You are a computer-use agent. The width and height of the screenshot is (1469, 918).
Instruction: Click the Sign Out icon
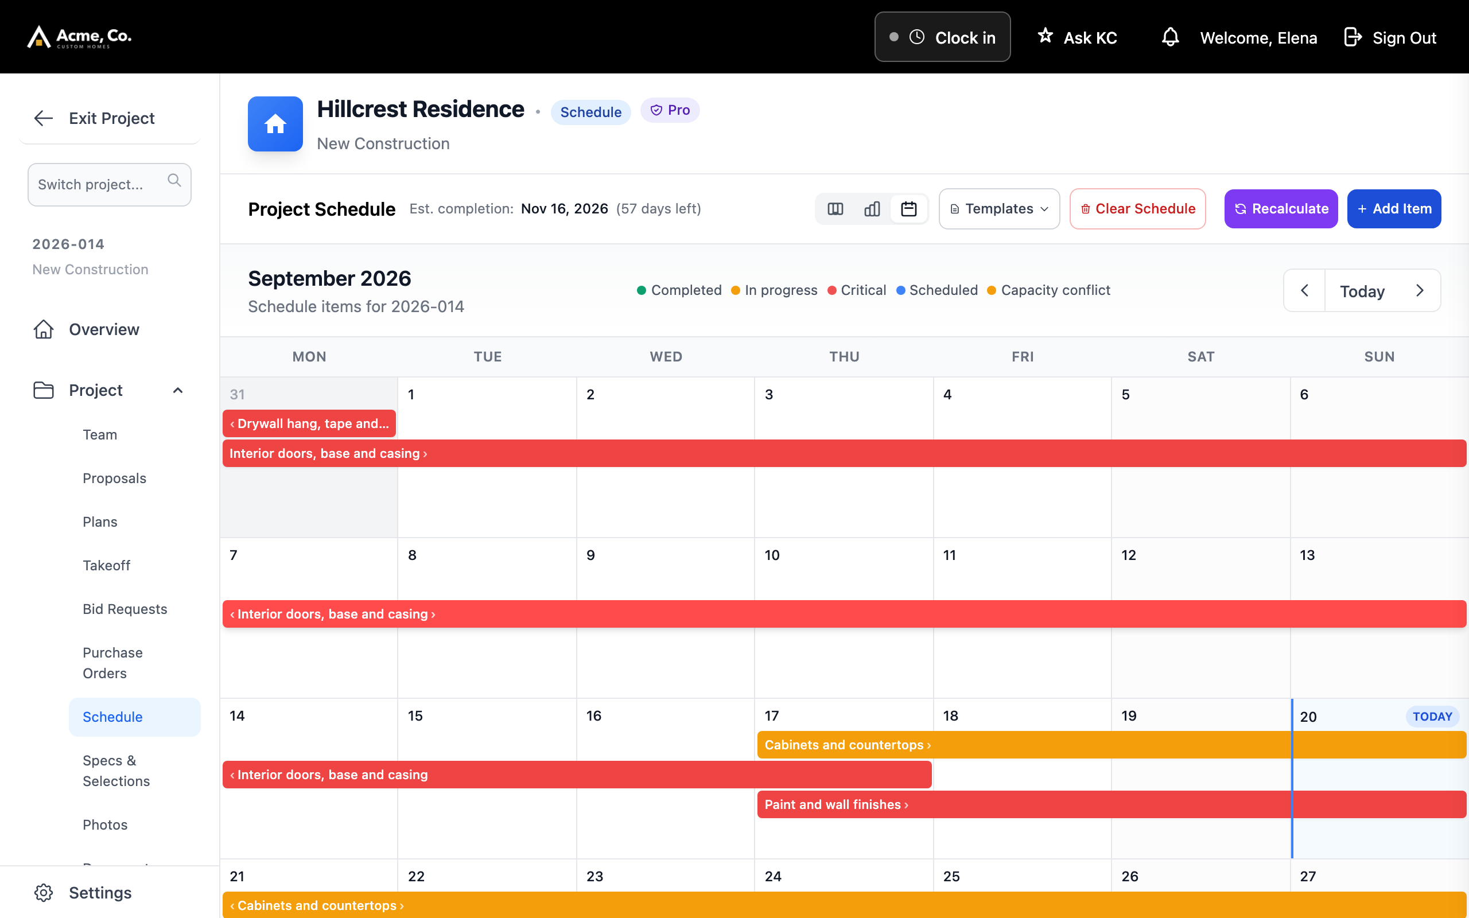(1353, 37)
